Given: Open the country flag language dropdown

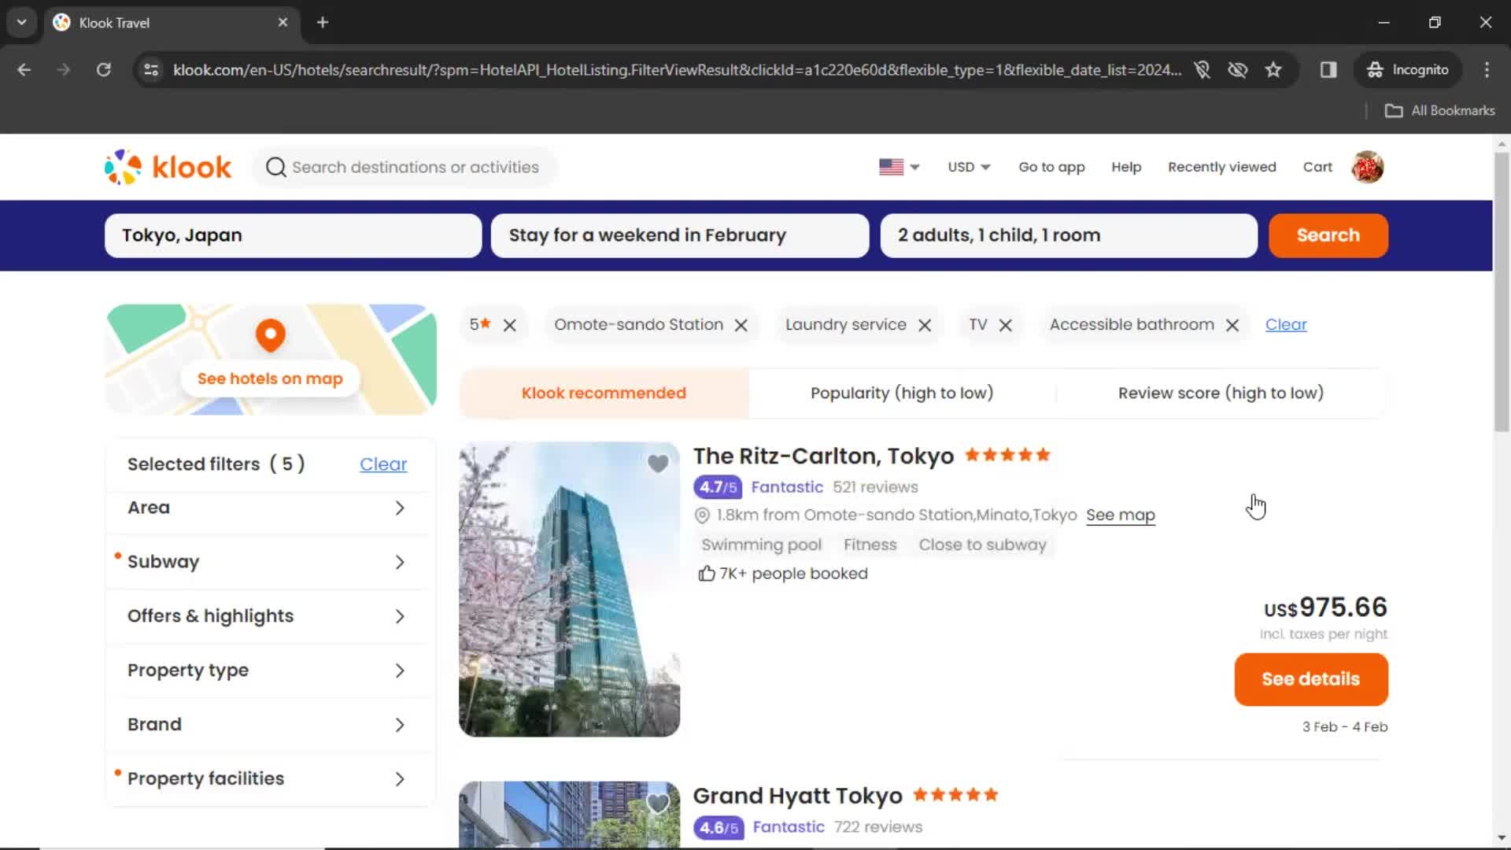Looking at the screenshot, I should click(x=899, y=167).
